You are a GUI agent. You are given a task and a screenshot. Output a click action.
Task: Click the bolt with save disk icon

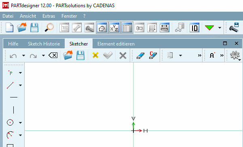coord(234,27)
